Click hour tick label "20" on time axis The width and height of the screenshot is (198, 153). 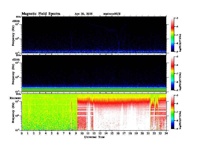pos(142,133)
